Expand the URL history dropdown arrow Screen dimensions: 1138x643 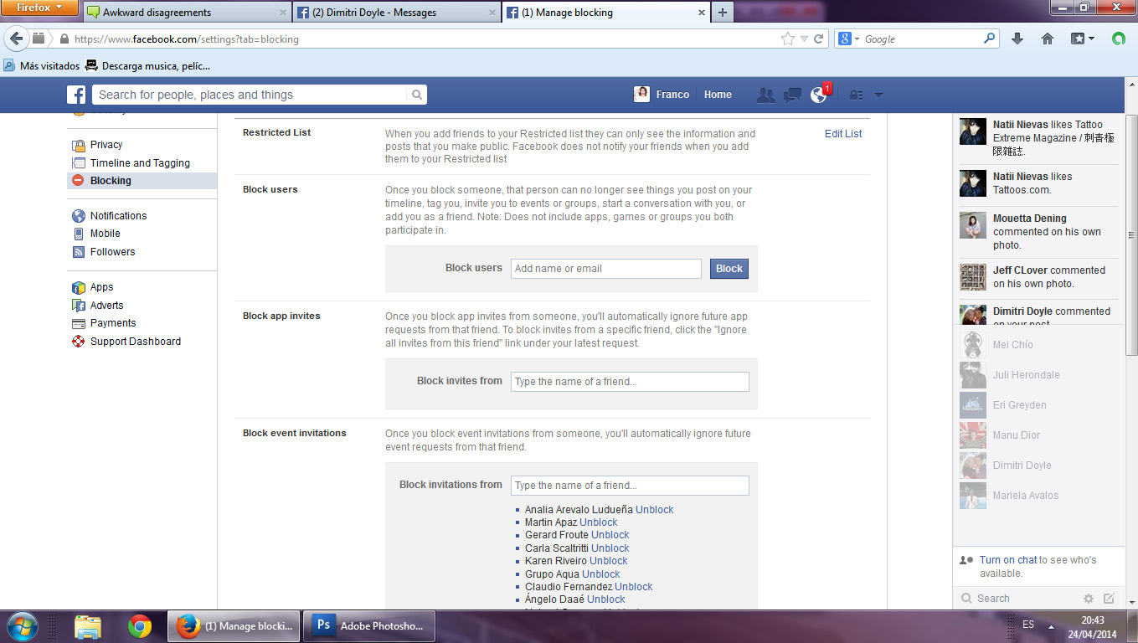[804, 39]
